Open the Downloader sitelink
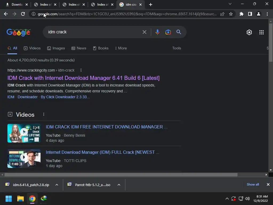 [x=27, y=97]
